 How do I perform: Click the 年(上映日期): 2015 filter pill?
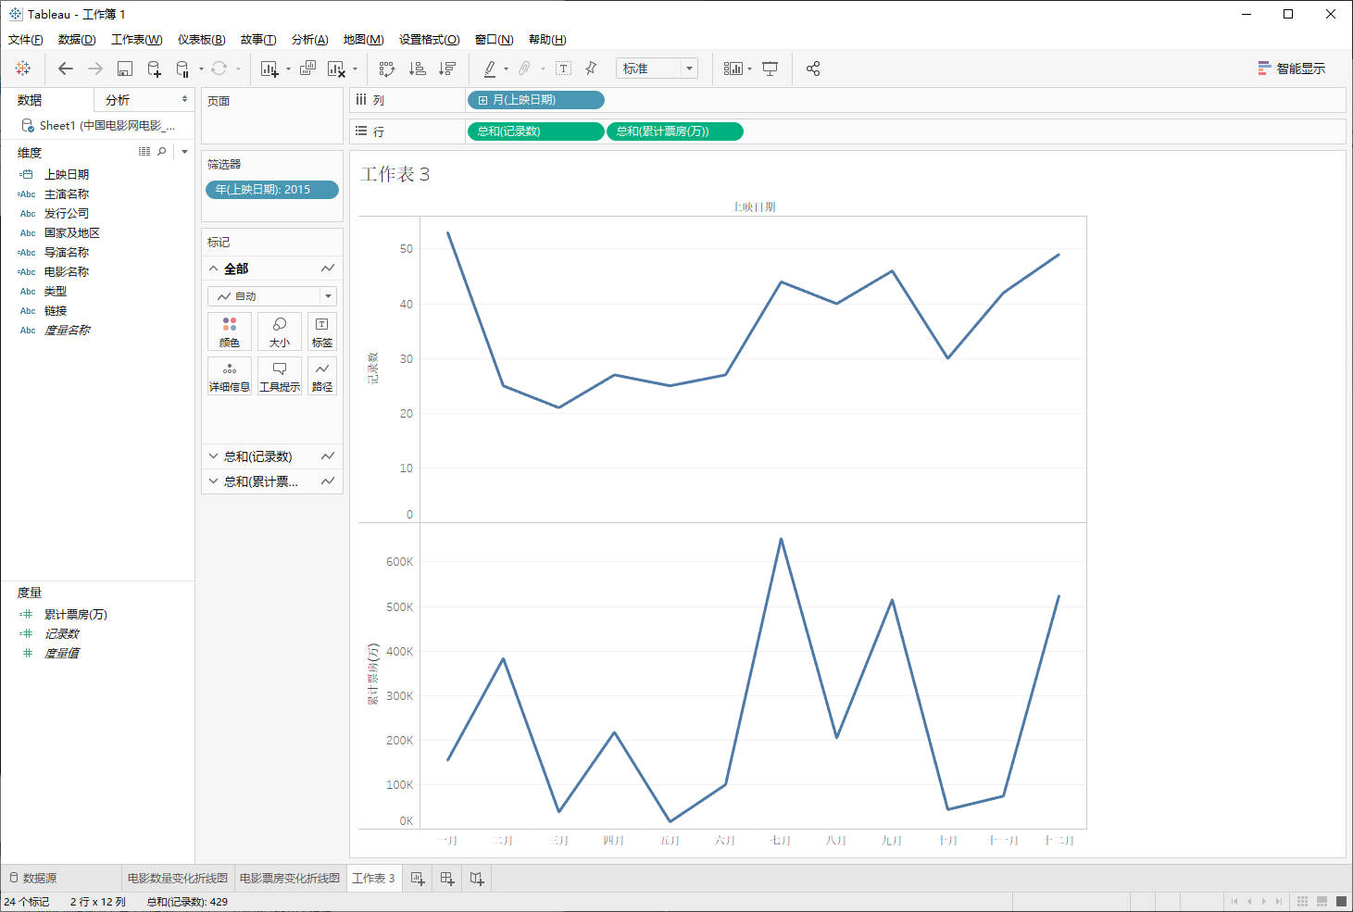pos(272,190)
